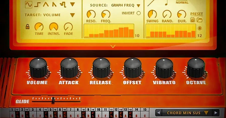Viewport: 226px width, 118px height.
Task: Collapse the panel with the down chevron
Action: (x=113, y=46)
